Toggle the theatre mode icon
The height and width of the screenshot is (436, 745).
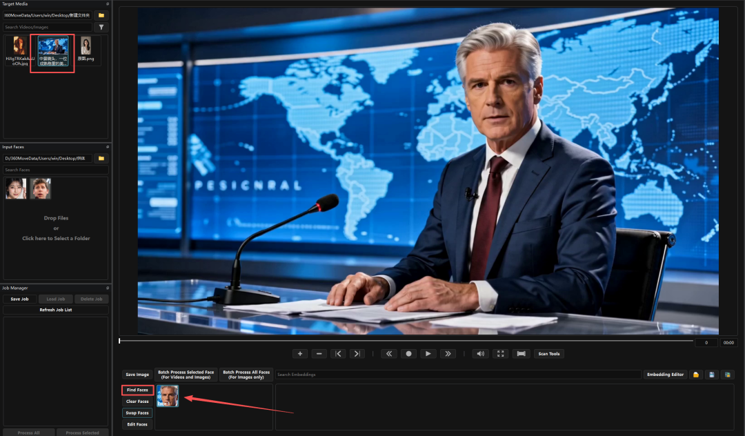[521, 354]
